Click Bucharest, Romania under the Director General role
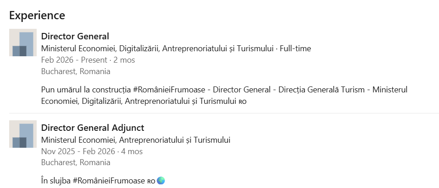The image size is (439, 188). pos(76,71)
